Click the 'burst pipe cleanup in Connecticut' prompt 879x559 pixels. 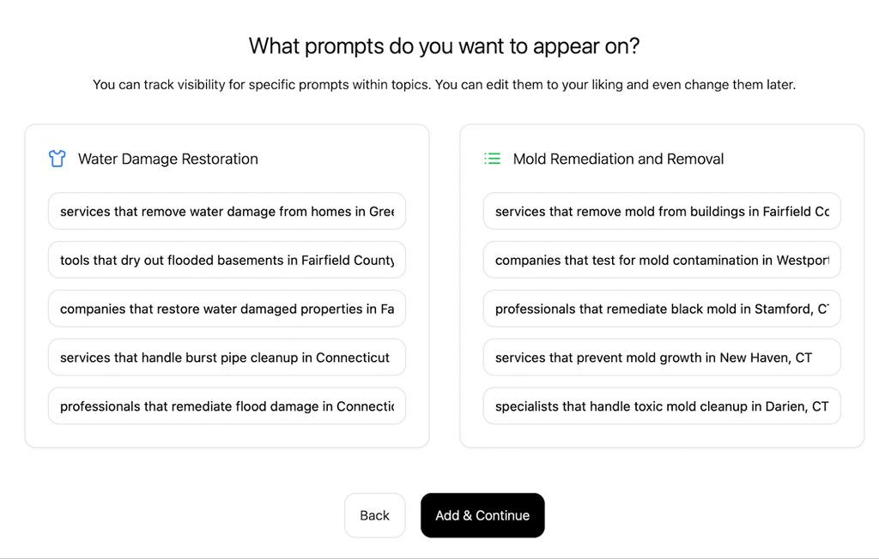click(227, 358)
